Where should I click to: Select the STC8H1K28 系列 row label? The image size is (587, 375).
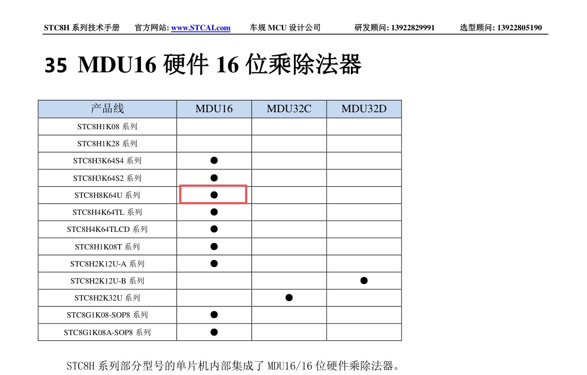tap(107, 144)
